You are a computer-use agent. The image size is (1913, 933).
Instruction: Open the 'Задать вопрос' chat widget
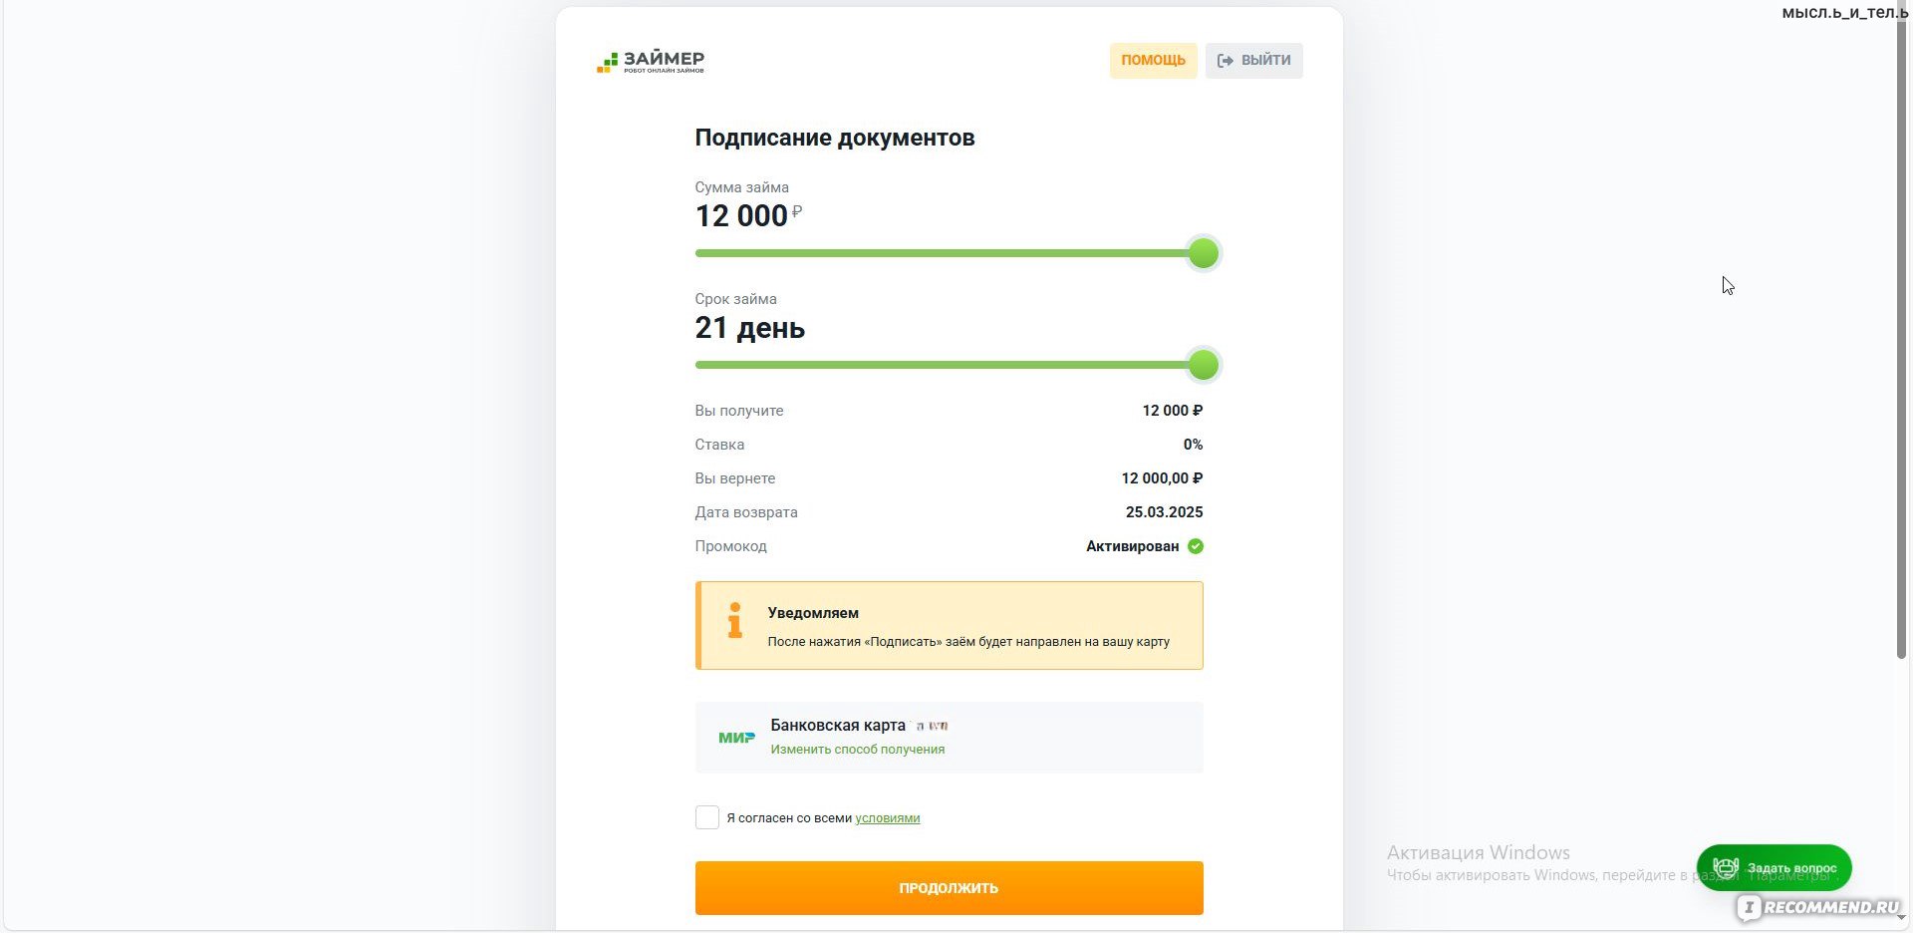pos(1774,868)
